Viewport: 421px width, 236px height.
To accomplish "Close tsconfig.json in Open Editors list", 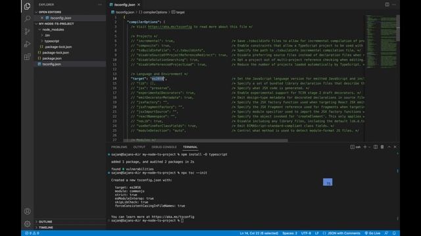I will [x=42, y=18].
